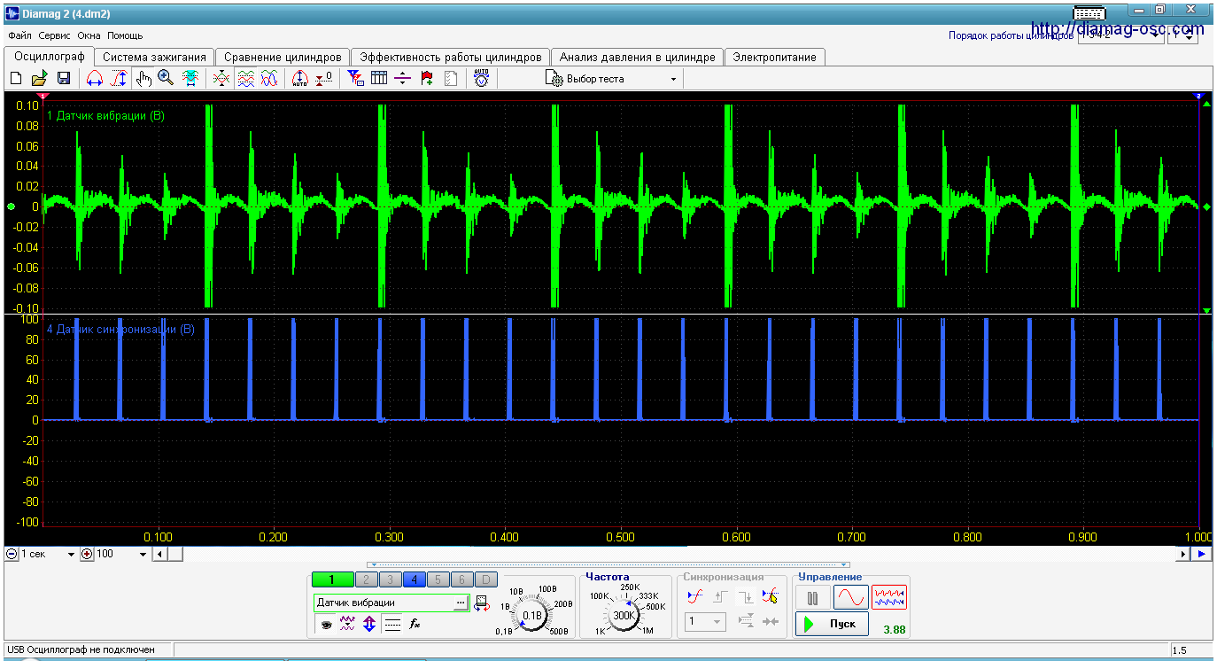Screen dimensions: 1217x661
Task: Select the single sine wave mode button
Action: click(850, 598)
